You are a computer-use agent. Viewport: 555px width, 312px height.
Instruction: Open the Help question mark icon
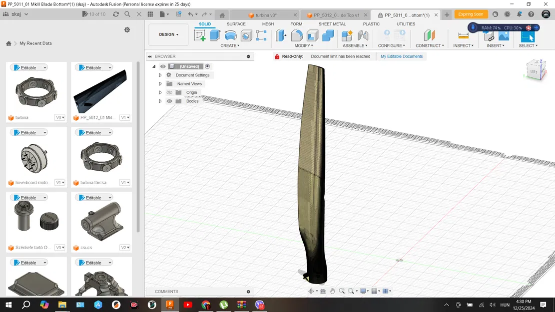point(531,14)
